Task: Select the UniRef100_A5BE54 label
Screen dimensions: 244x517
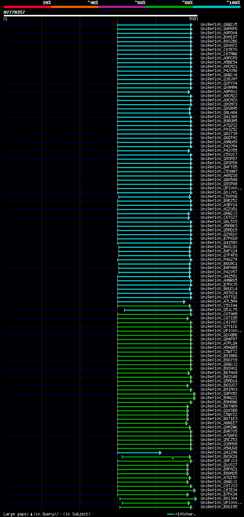Action: (x=219, y=63)
